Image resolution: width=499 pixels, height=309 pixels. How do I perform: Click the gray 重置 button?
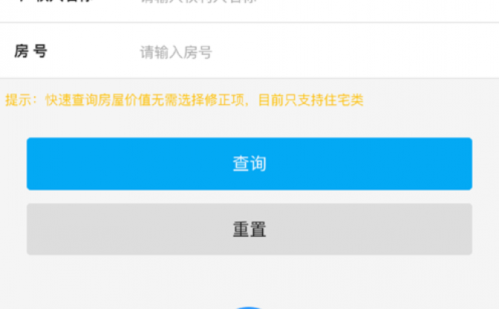(x=249, y=229)
